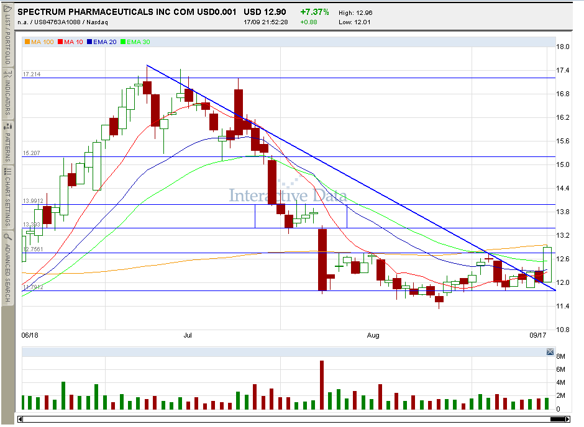584x427 pixels.
Task: Click the Low: 12.01 text
Action: (355, 22)
